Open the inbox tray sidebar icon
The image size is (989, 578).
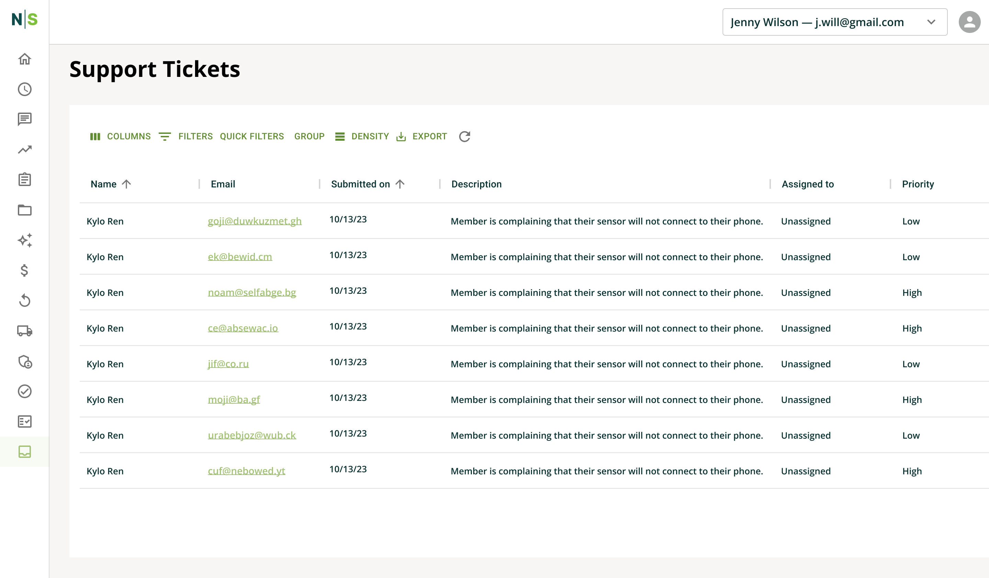24,451
